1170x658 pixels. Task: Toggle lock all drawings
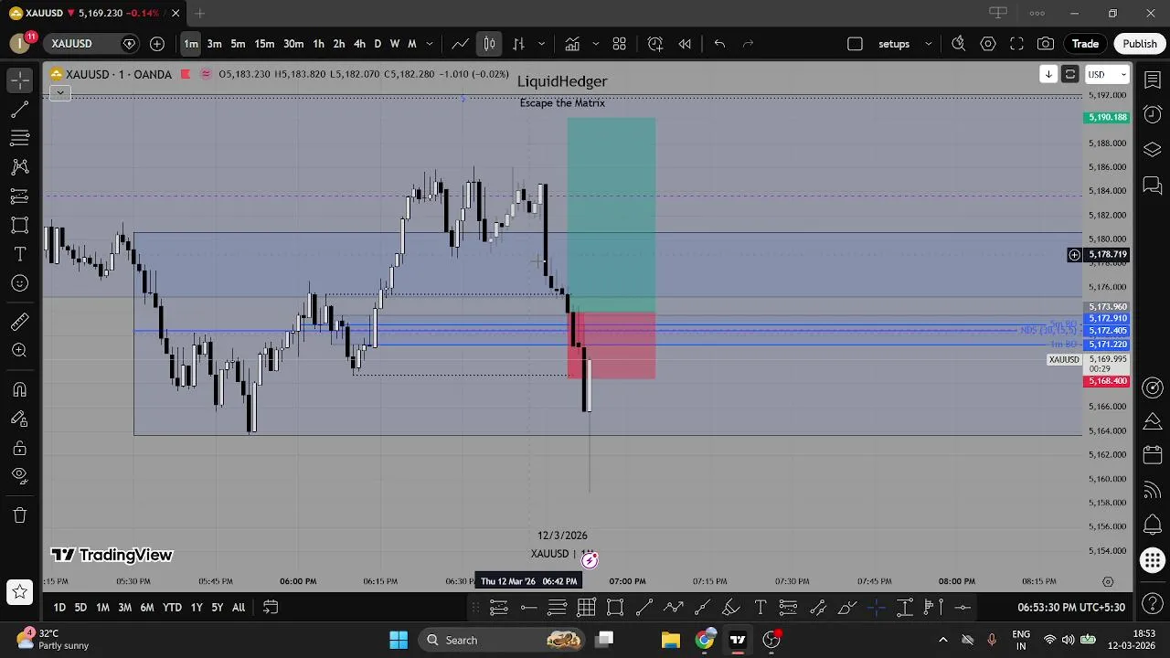20,448
